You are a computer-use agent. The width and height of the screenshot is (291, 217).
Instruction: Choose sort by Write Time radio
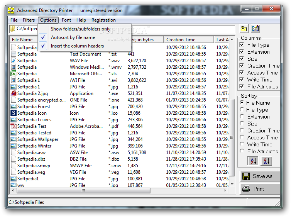tap(242, 144)
